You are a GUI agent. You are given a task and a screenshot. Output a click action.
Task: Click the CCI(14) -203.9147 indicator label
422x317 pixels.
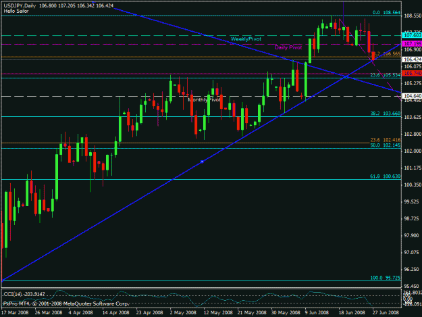point(24,294)
